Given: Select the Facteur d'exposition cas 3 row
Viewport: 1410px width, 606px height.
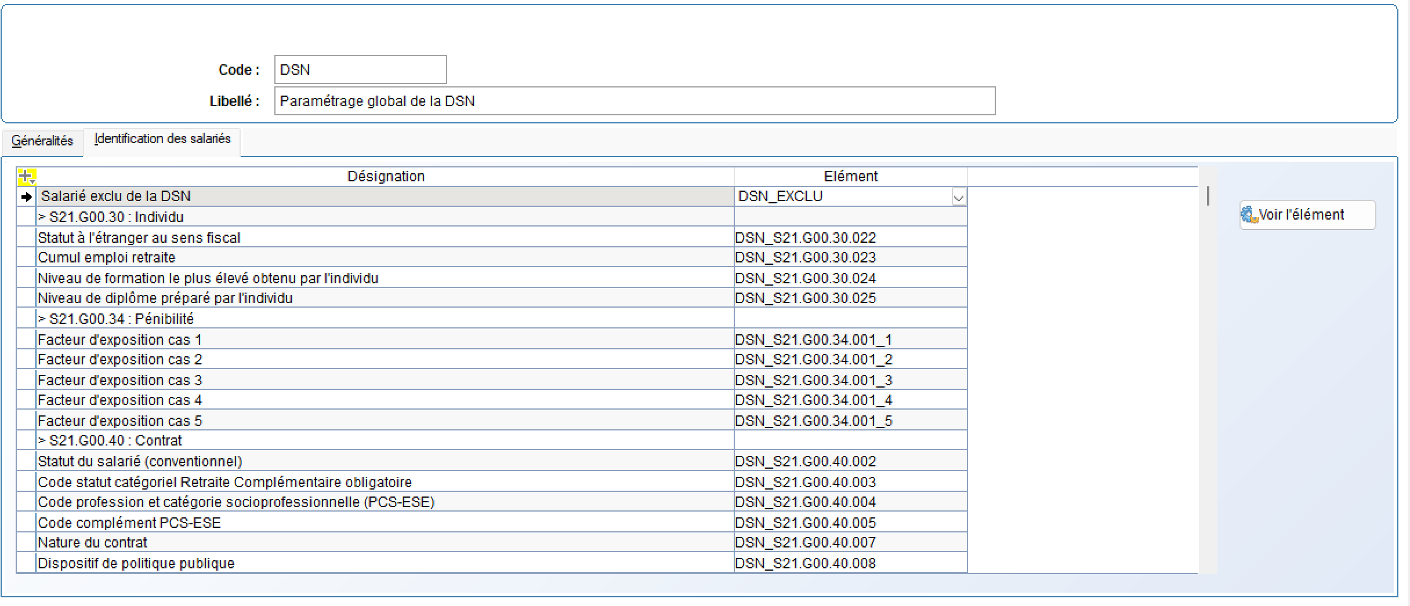Looking at the screenshot, I should (232, 379).
